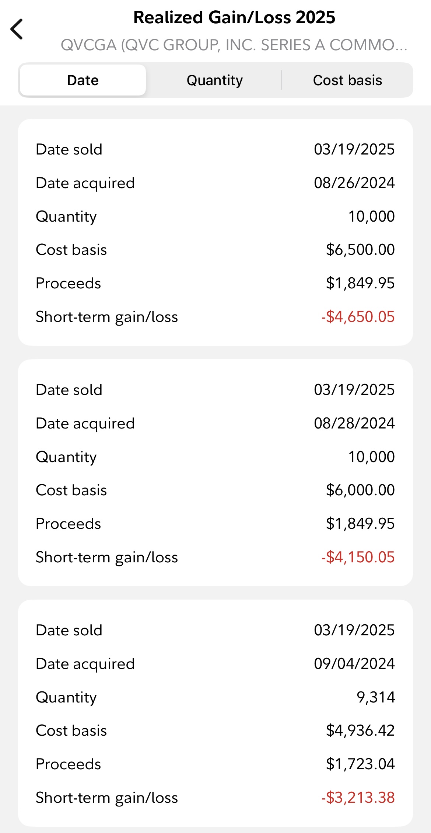Tap the first card's Date sold label
Image resolution: width=431 pixels, height=833 pixels.
click(69, 149)
